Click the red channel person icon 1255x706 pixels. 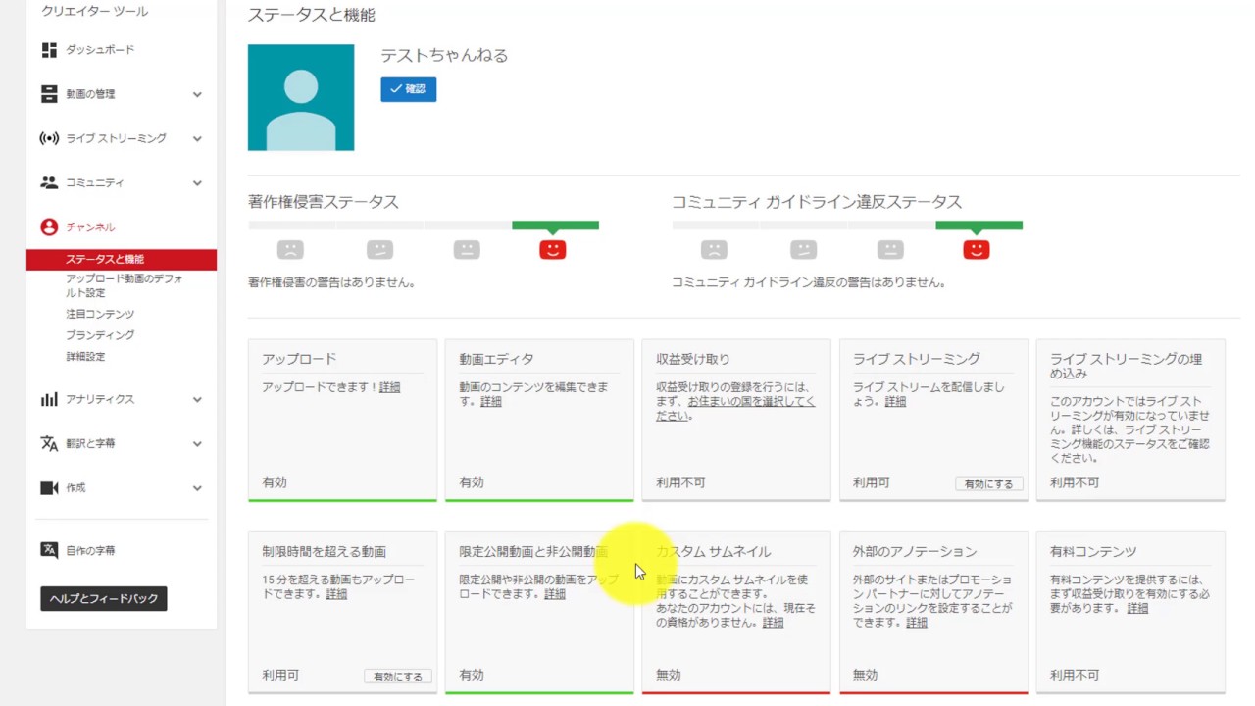coord(49,227)
